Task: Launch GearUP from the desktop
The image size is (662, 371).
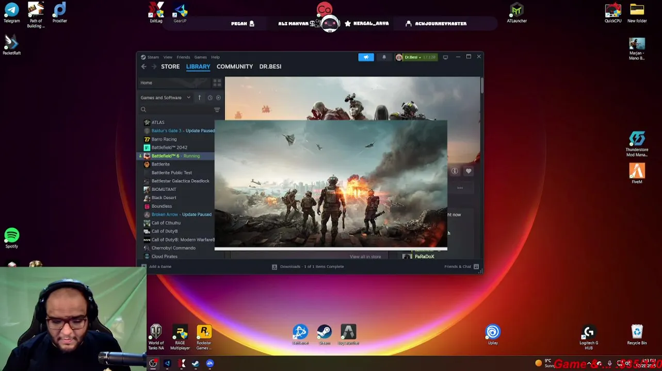Action: [x=180, y=12]
